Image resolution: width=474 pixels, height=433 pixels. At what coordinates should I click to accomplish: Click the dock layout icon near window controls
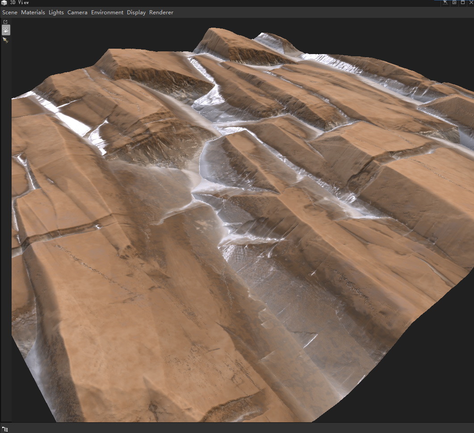click(x=454, y=2)
